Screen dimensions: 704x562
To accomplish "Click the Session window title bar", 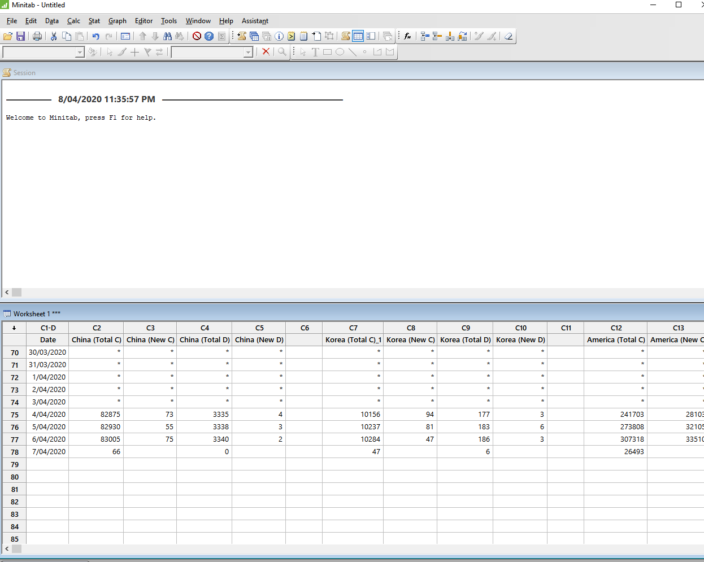I will (352, 72).
